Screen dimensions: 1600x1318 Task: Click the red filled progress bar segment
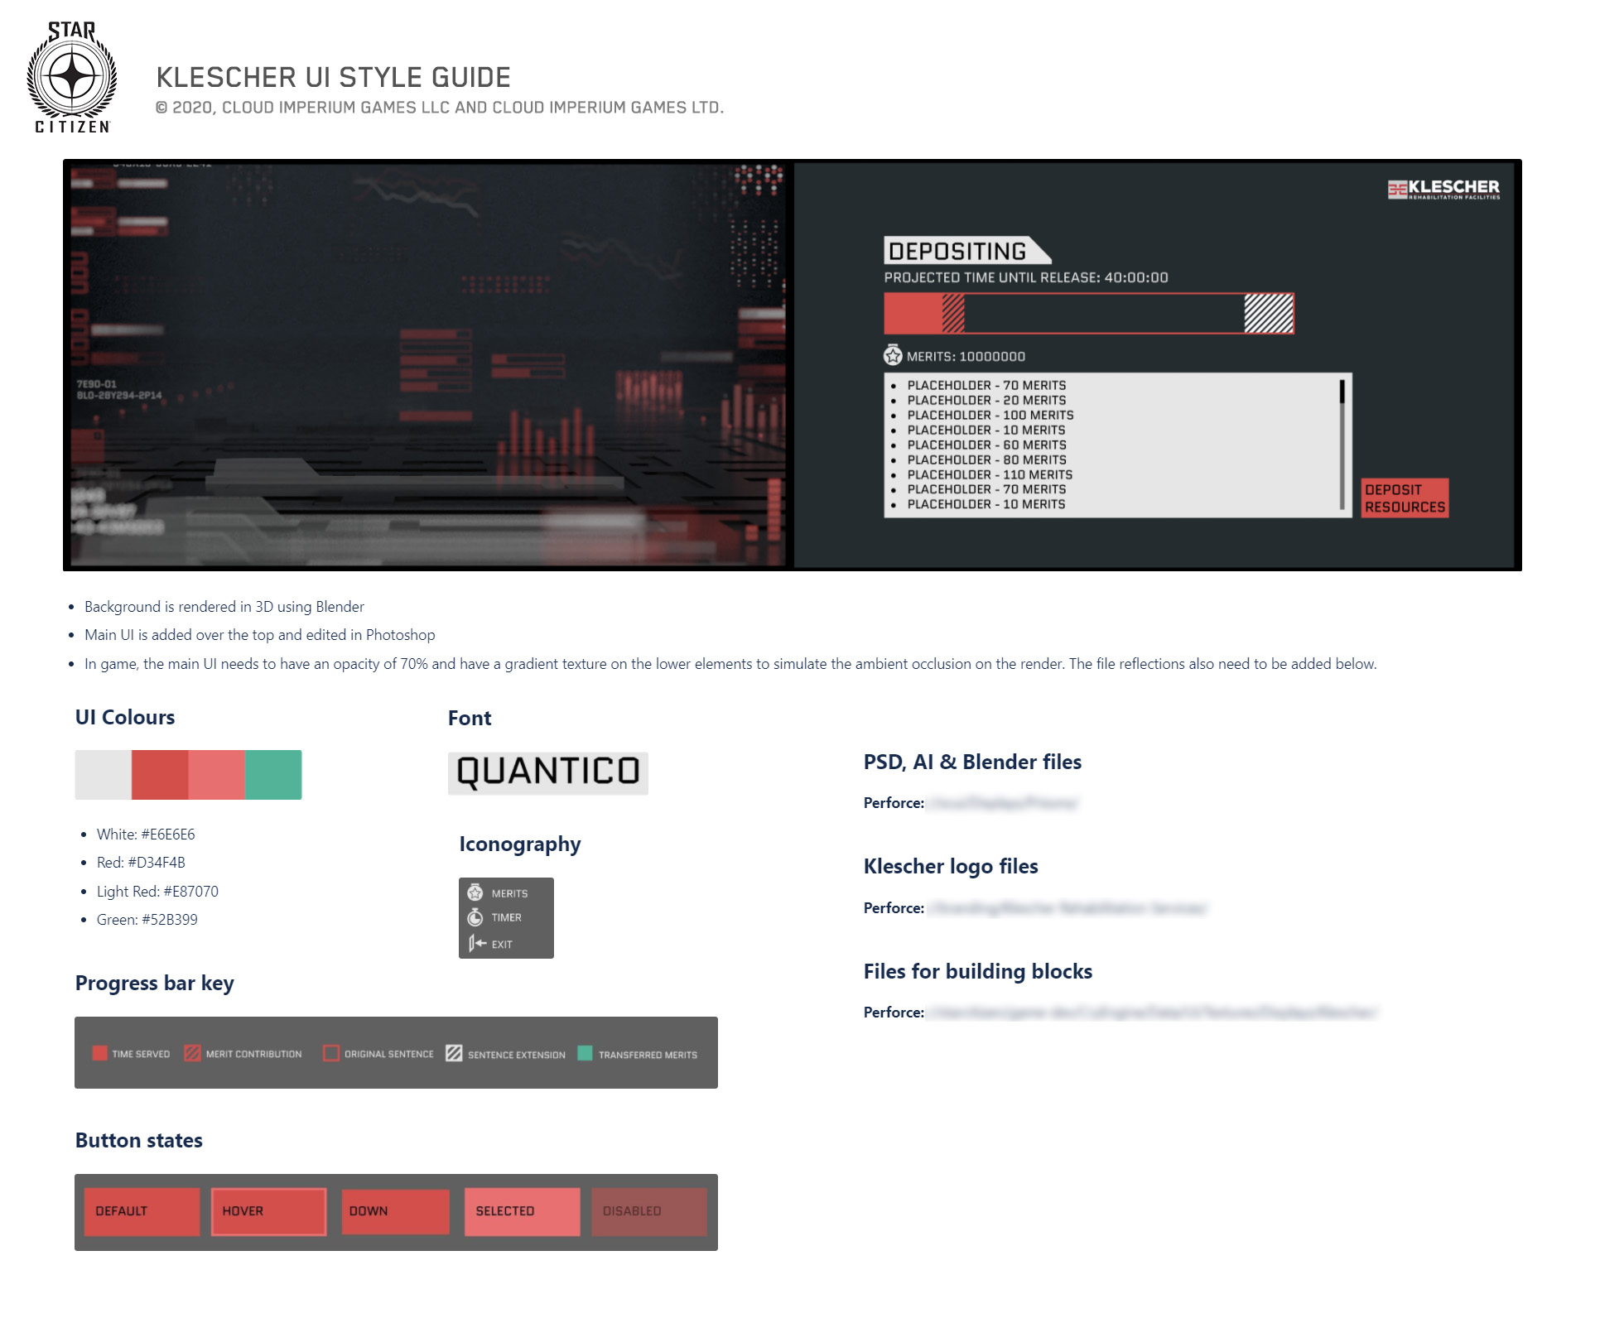[913, 314]
